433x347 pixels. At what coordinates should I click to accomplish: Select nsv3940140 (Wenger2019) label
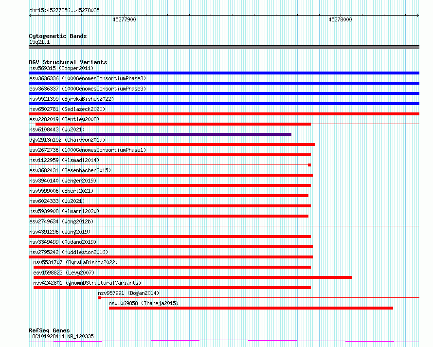[63, 181]
